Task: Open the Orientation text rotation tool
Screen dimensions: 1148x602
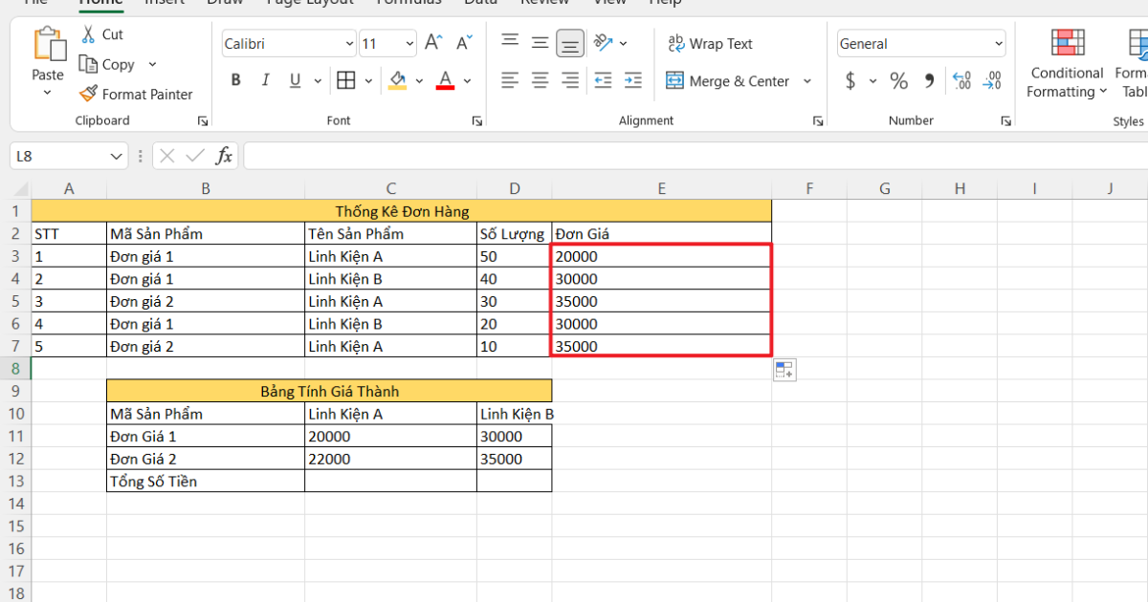Action: tap(603, 42)
